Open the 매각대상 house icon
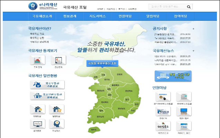220x138 pixels. coord(37,109)
